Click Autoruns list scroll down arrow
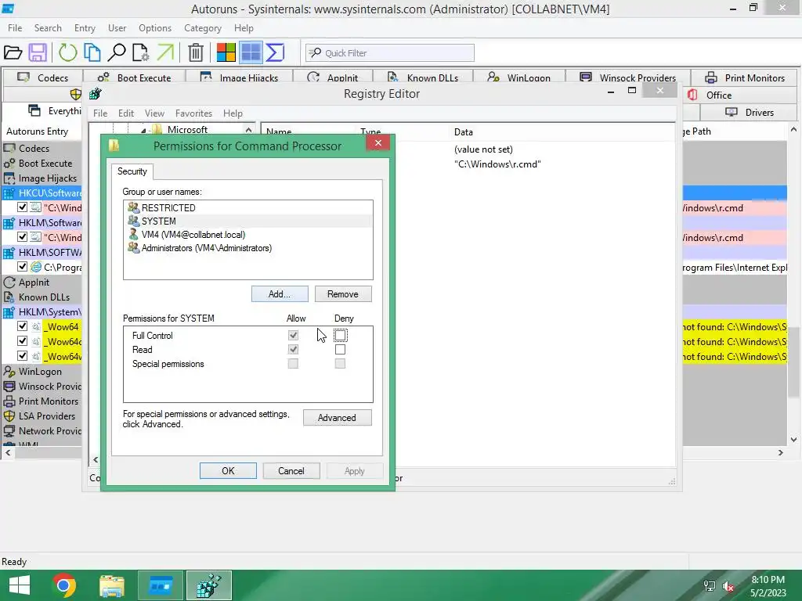This screenshot has width=802, height=601. pos(793,440)
